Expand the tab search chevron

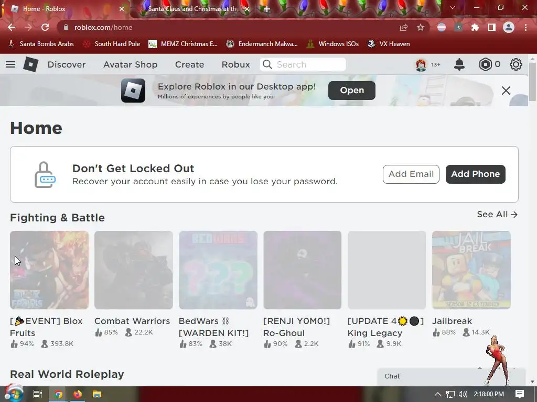coord(453,7)
